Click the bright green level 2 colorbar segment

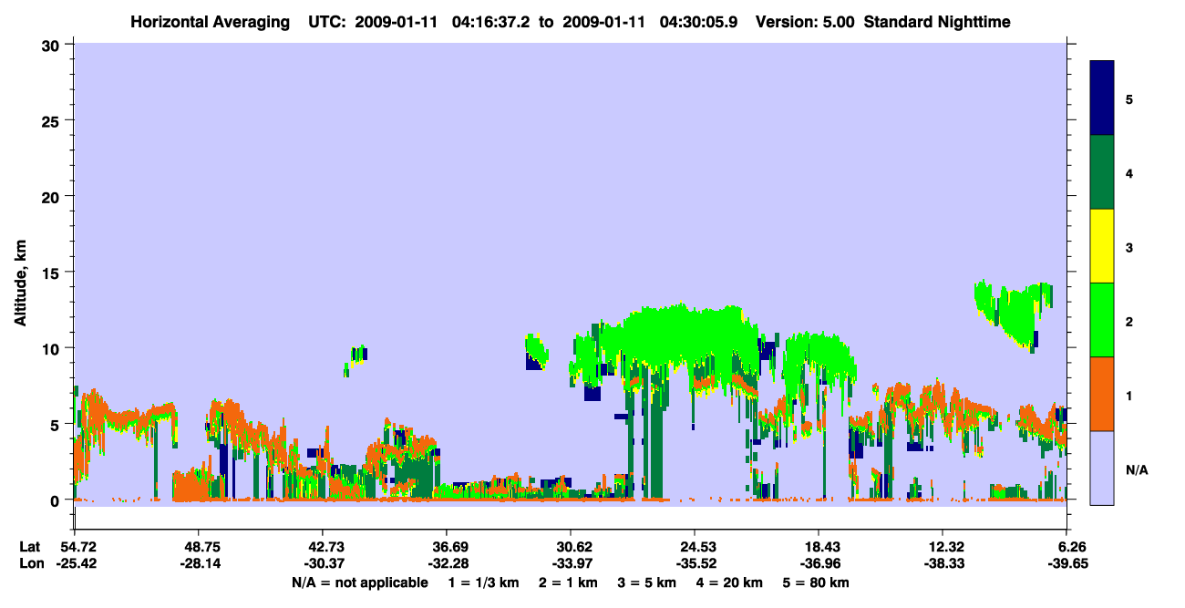pos(1102,320)
